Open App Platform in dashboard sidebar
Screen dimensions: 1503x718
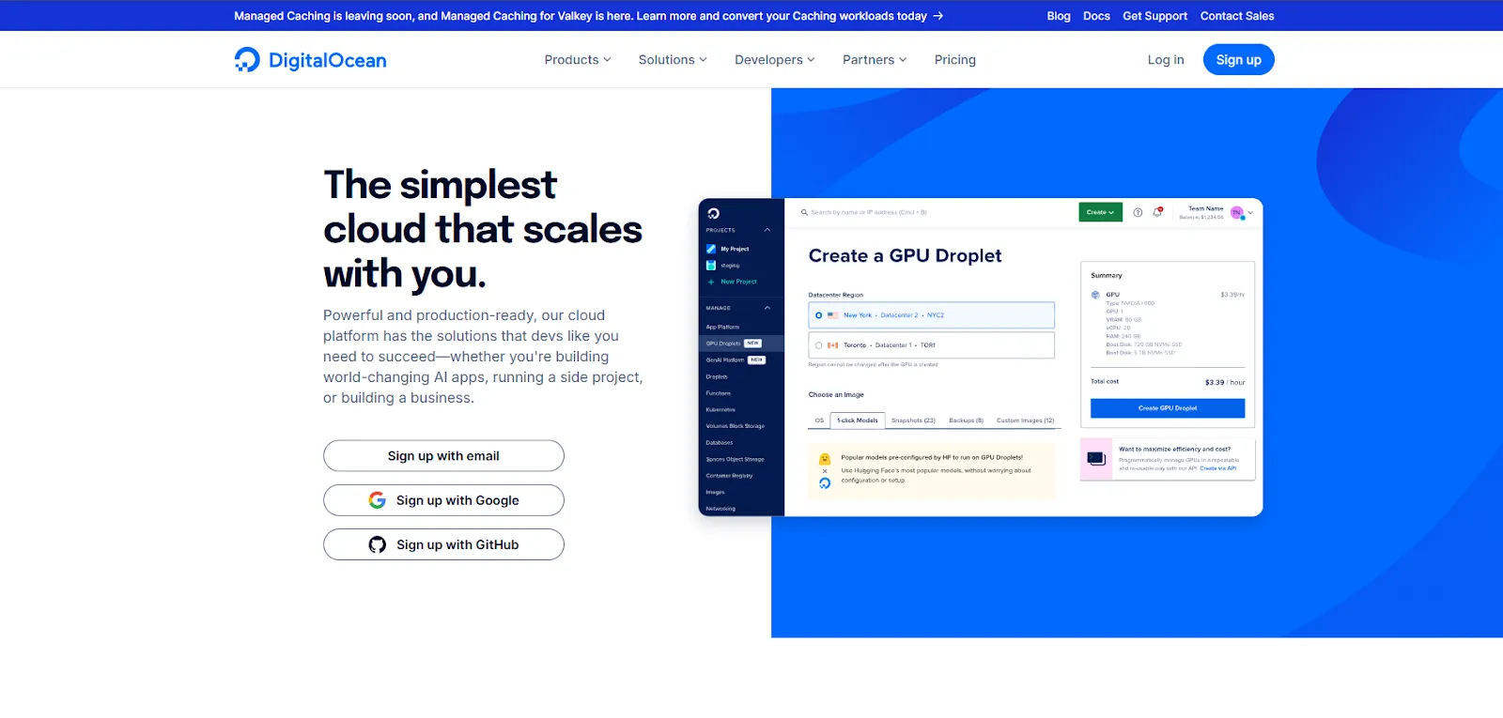722,327
